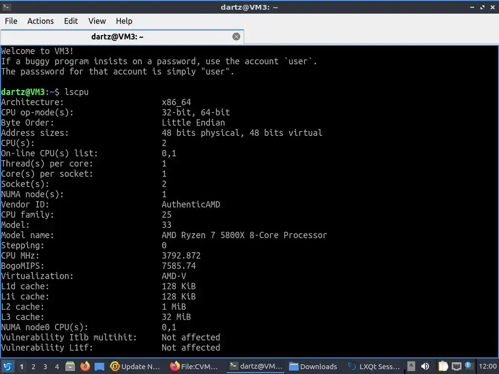The height and width of the screenshot is (374, 499).
Task: Click the 7585.74 BogoMIPS value
Action: pos(179,265)
